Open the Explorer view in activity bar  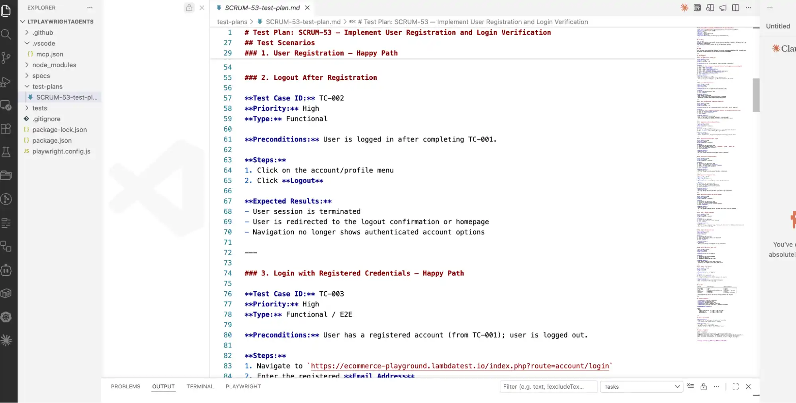coord(6,10)
